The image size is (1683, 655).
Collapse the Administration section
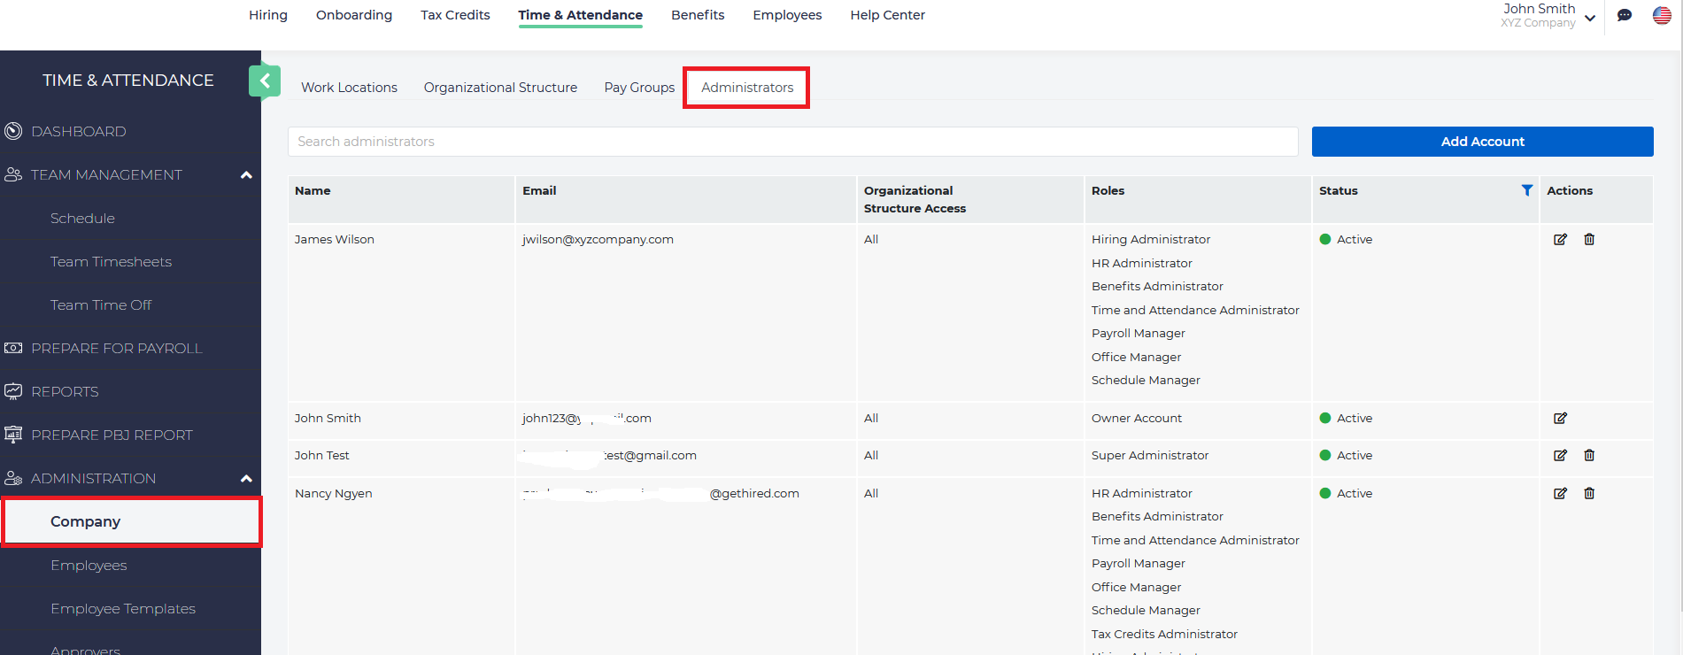pos(246,479)
